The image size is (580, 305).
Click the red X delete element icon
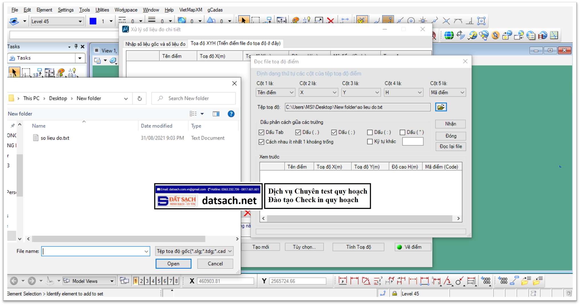click(330, 20)
